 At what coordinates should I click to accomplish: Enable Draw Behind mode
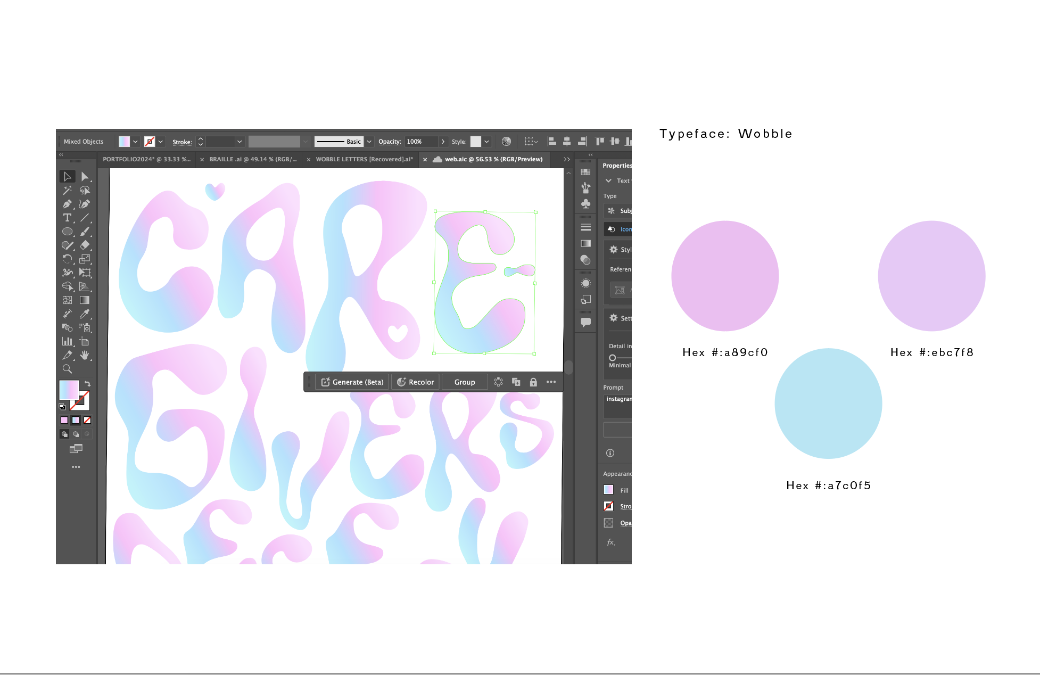76,434
